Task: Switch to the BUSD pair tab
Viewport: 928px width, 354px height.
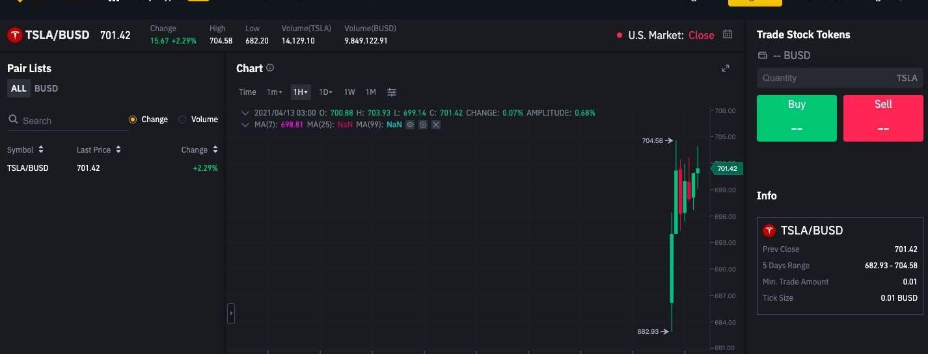Action: pyautogui.click(x=46, y=88)
